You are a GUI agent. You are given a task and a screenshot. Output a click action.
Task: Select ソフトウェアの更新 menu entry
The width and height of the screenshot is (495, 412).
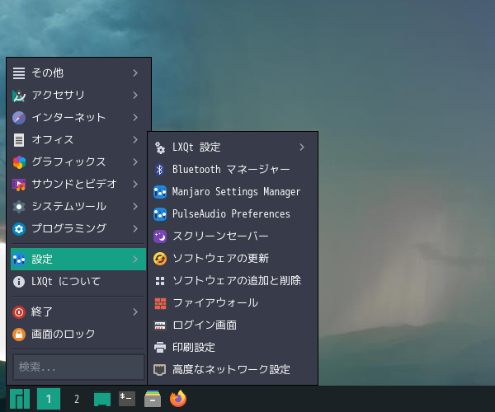tap(233, 259)
